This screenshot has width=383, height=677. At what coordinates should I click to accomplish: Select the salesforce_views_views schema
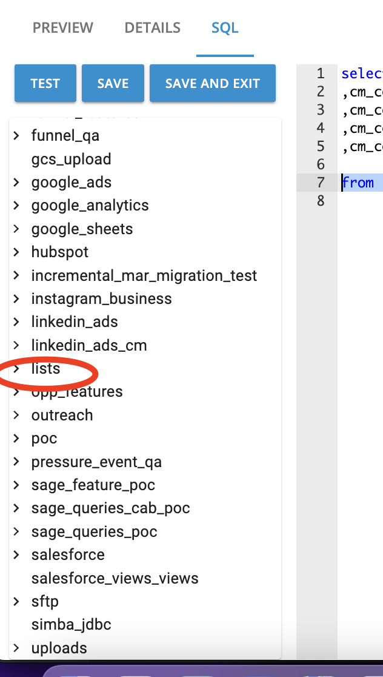(x=115, y=578)
